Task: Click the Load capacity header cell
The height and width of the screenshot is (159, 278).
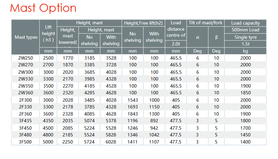Action: 245,23
